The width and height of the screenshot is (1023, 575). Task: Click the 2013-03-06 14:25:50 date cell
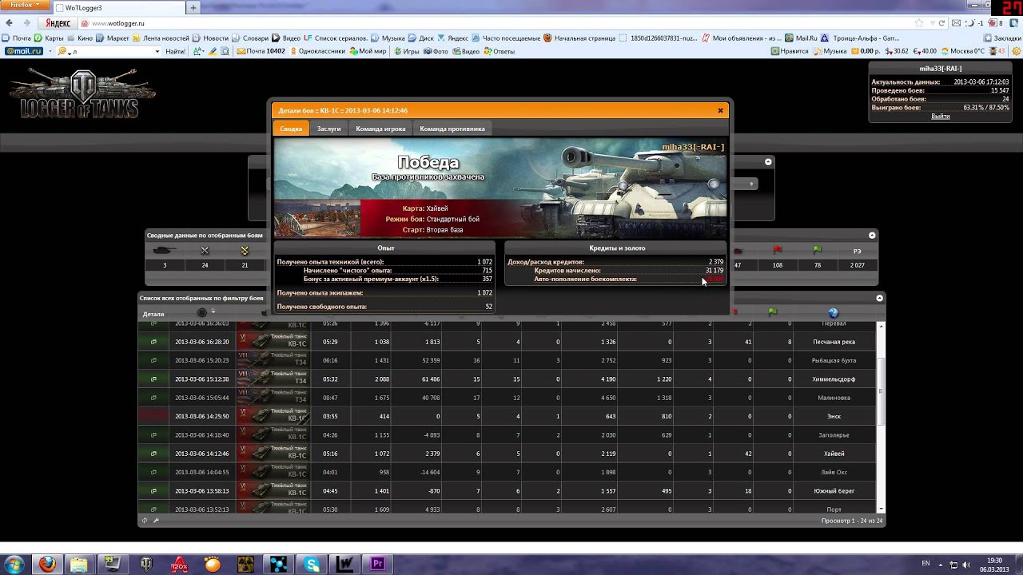point(202,416)
